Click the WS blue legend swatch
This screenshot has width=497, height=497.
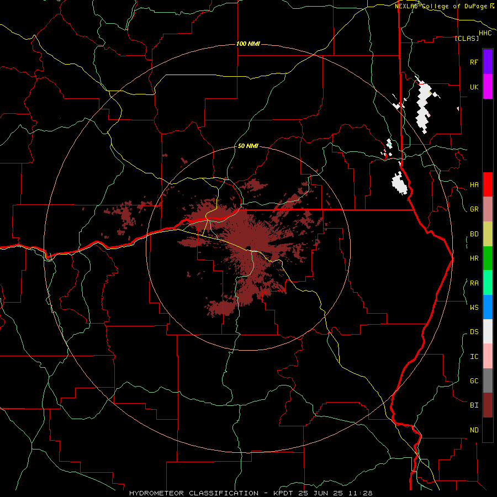[x=488, y=307]
